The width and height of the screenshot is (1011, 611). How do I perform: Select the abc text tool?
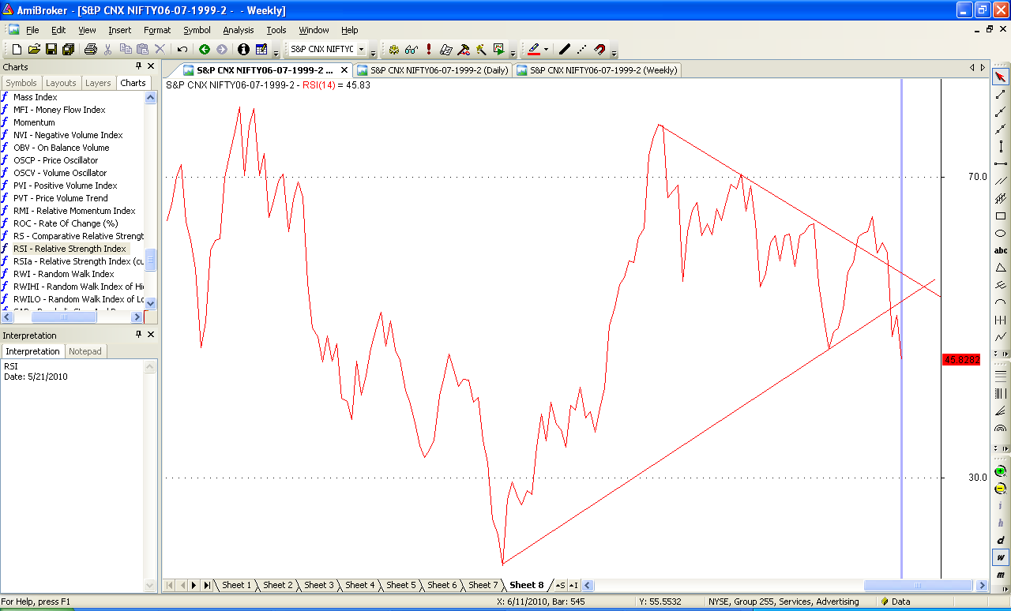[1001, 250]
